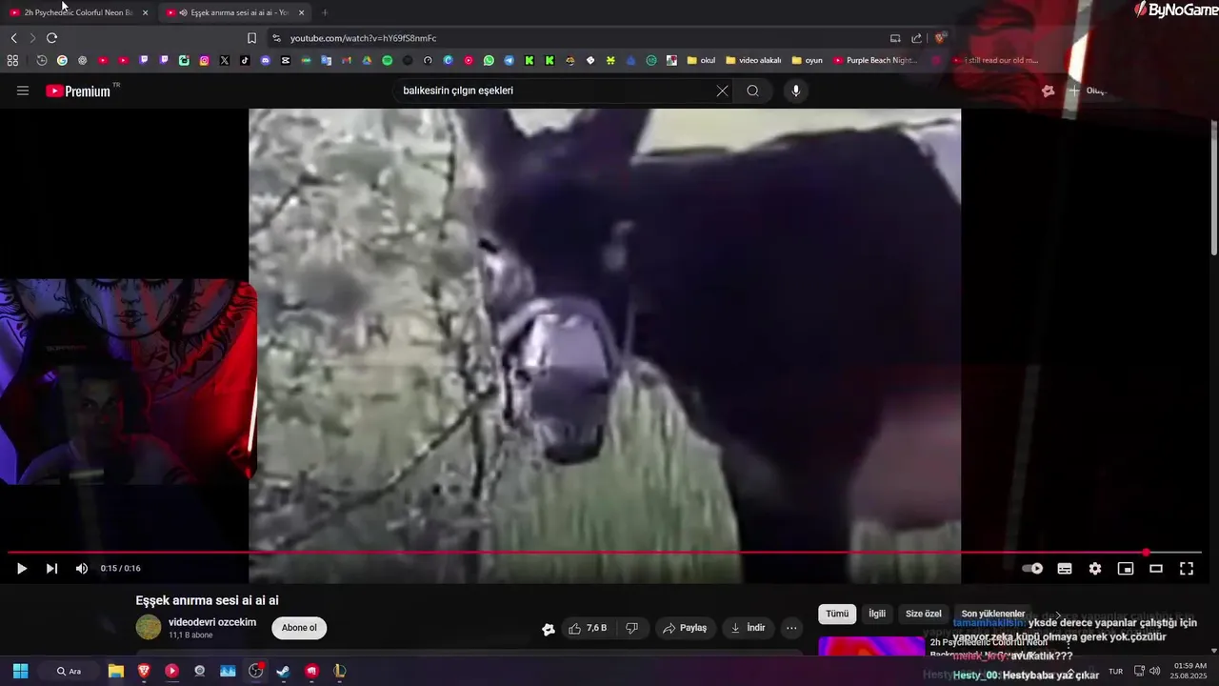Open League of Legends from taskbar
This screenshot has height=686, width=1219.
[x=339, y=671]
